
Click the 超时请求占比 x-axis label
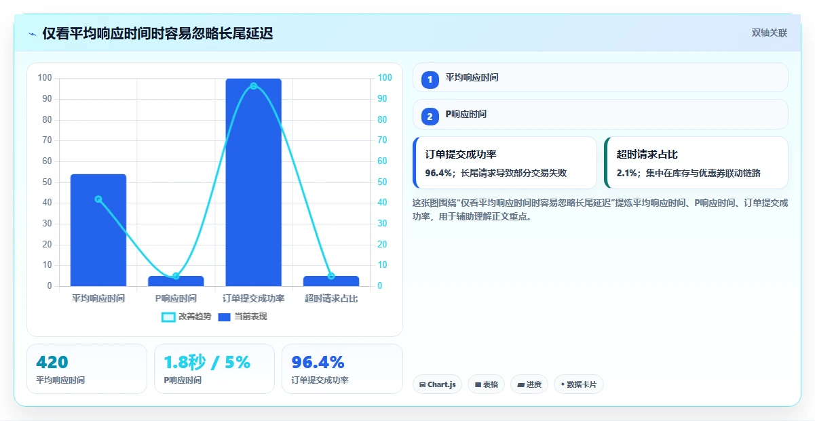tap(331, 298)
